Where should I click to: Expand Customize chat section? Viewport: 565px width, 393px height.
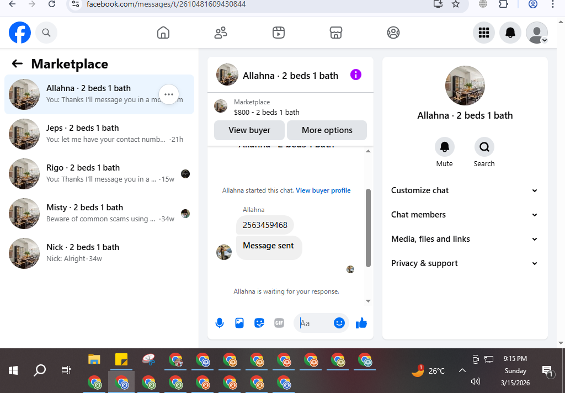pos(465,190)
